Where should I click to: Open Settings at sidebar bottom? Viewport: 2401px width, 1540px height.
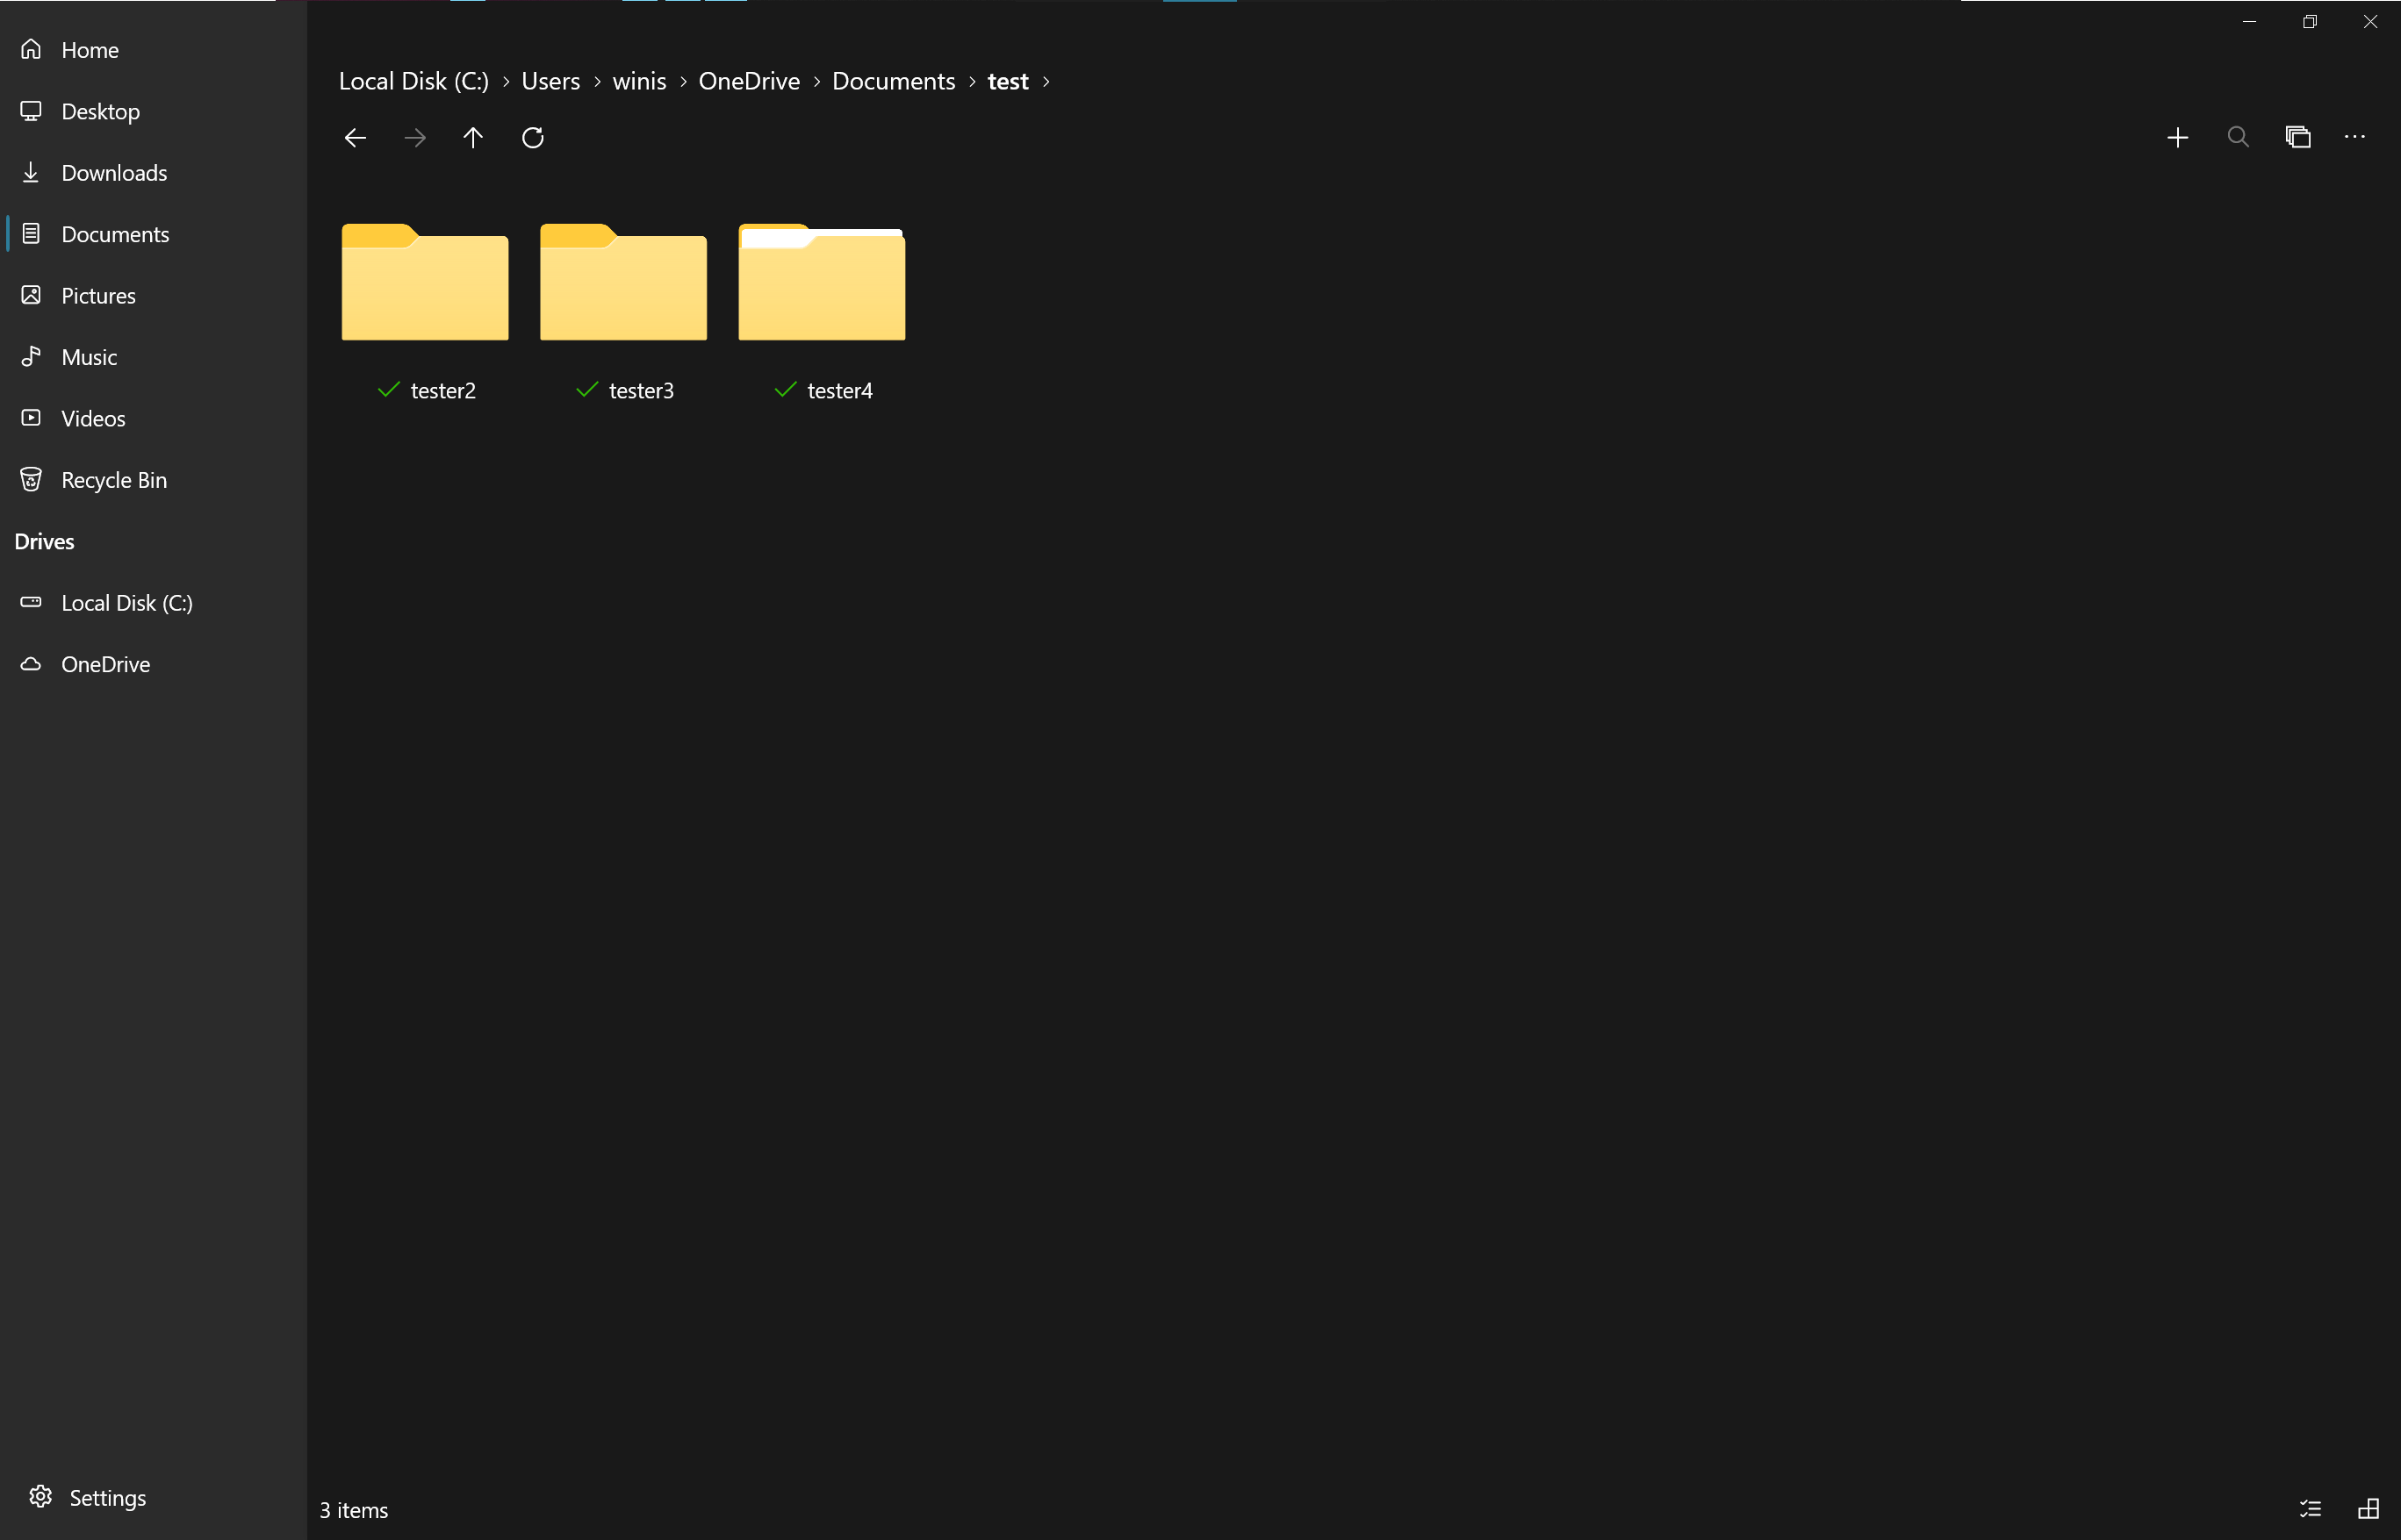153,1497
